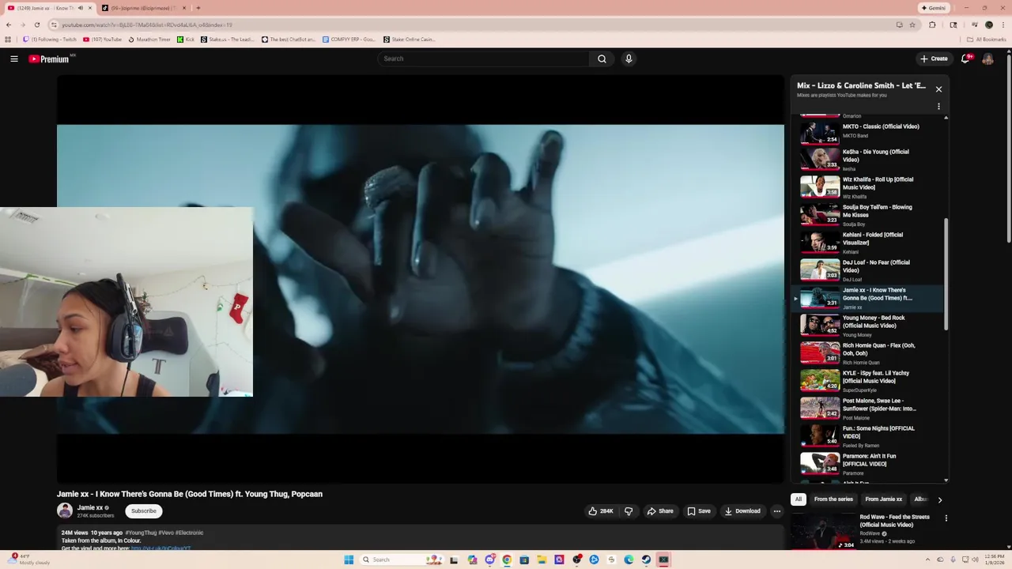Open a new browser tab
The image size is (1012, 569).
(198, 8)
